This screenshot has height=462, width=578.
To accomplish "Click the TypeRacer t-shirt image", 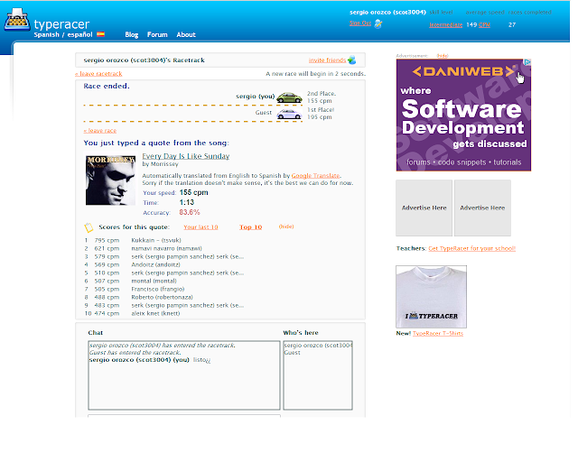I will coord(432,297).
